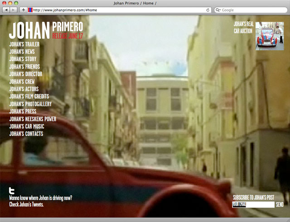
Task: Go to Johan's Story
Action: pos(23,59)
